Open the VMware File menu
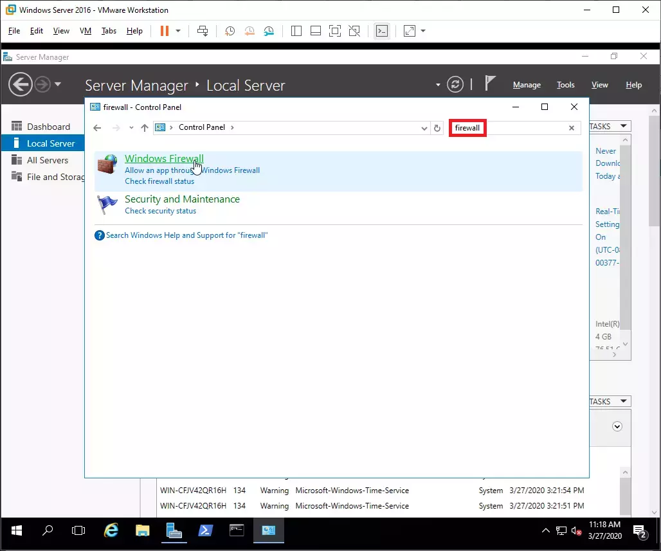 (14, 31)
